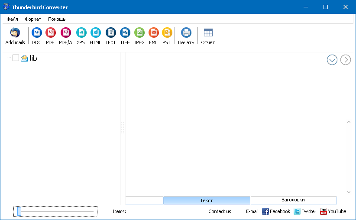Viewport: 356px width, 220px height.
Task: Click the Thunderbird Converter title bar icon
Action: (6, 7)
